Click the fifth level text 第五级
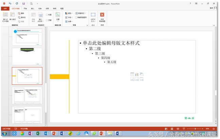The image size is (220, 139). tap(112, 62)
